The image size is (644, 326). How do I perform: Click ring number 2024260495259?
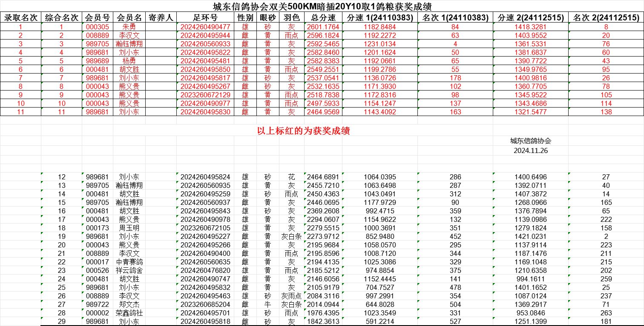click(x=205, y=194)
